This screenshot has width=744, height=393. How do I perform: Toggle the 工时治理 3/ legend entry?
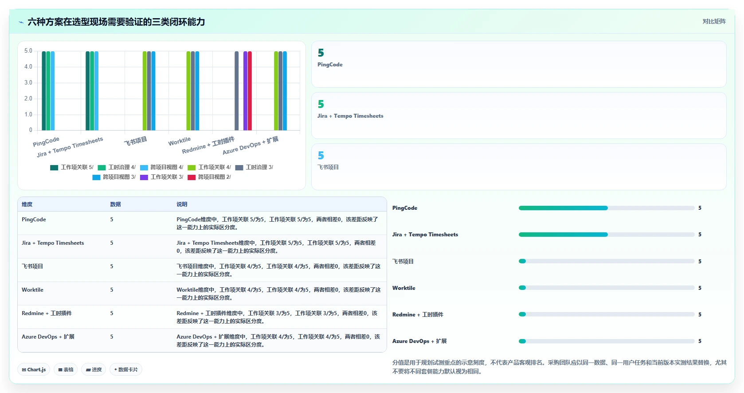click(x=254, y=167)
